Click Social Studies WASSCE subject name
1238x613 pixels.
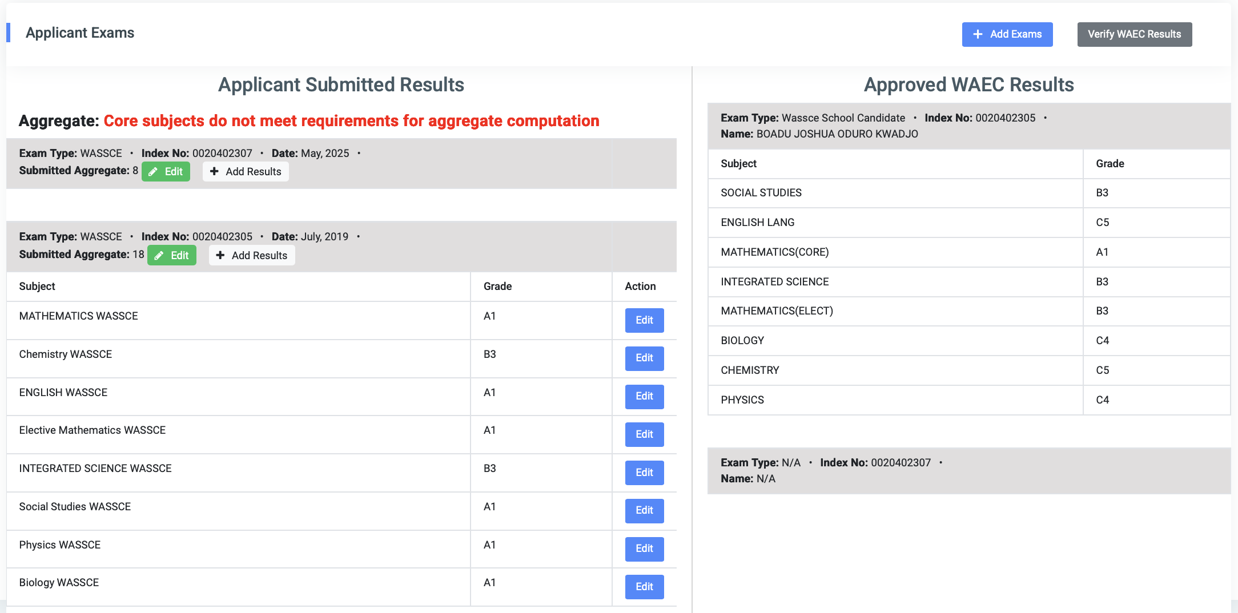(75, 507)
